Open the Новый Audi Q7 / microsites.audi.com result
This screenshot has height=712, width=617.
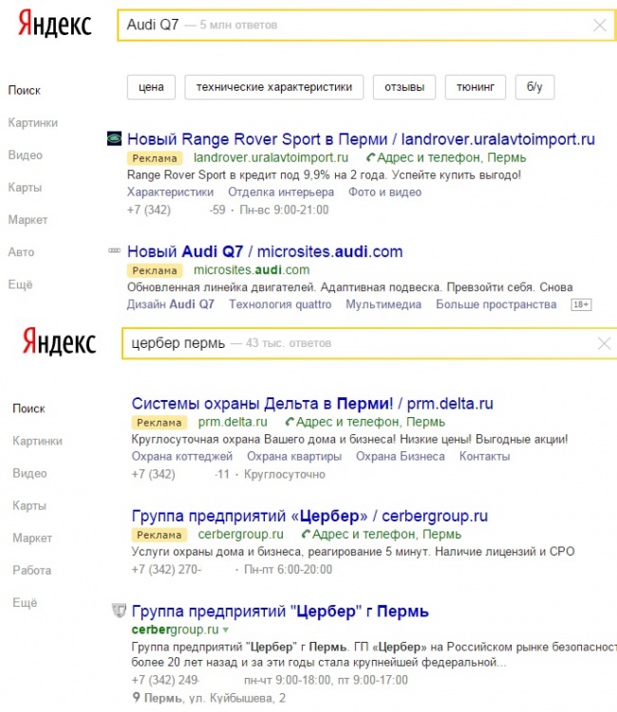[x=265, y=251]
